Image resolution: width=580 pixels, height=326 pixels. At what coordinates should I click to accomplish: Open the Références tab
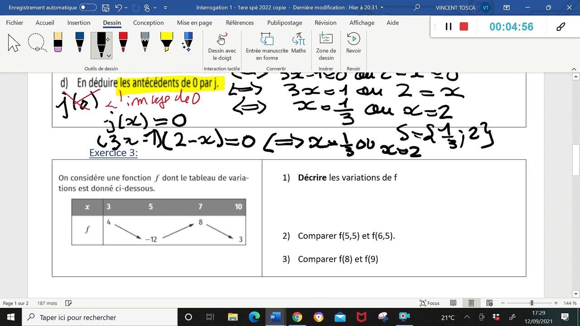click(240, 23)
